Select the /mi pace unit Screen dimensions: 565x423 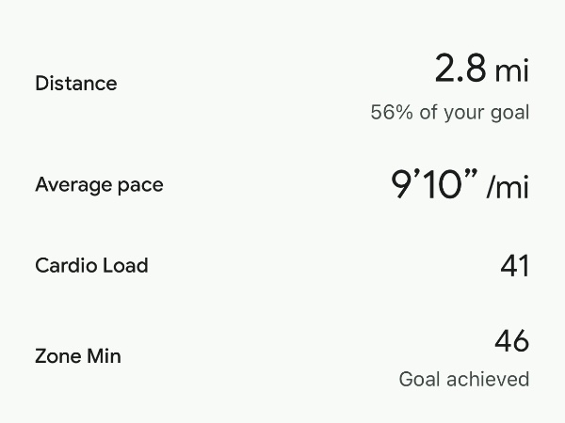(508, 186)
